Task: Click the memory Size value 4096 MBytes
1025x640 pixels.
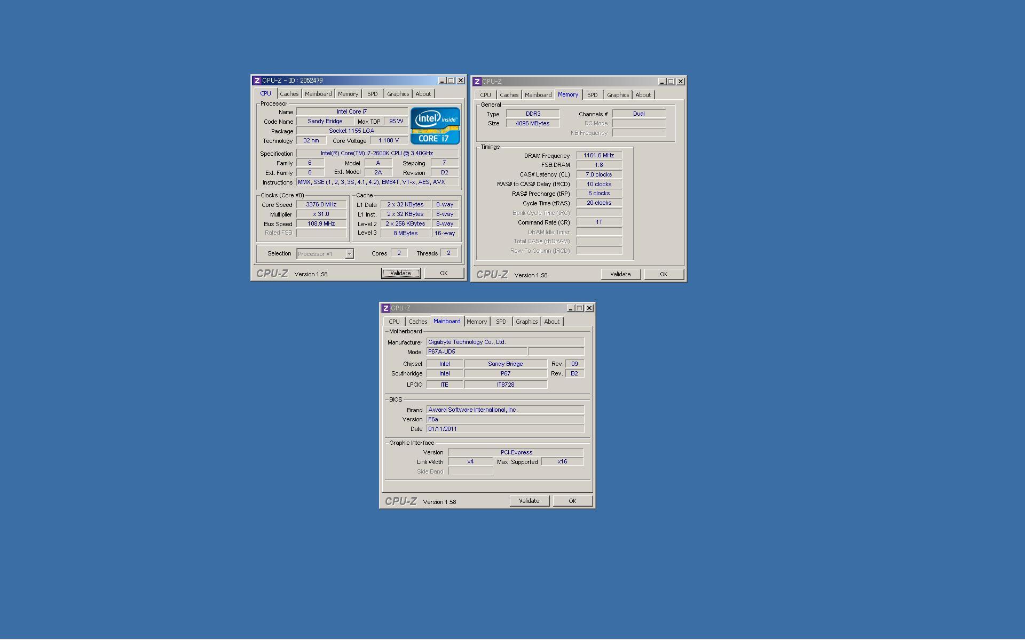Action: tap(533, 123)
